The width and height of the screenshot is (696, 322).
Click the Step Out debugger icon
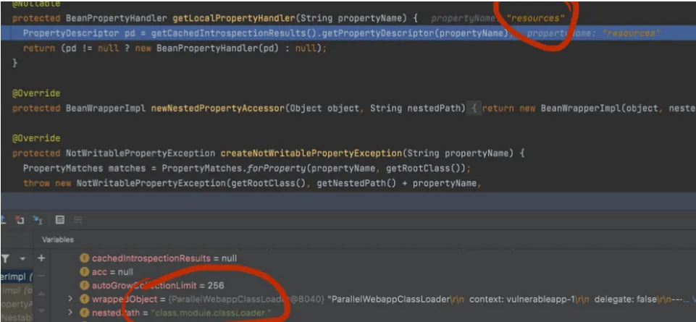coord(3,219)
